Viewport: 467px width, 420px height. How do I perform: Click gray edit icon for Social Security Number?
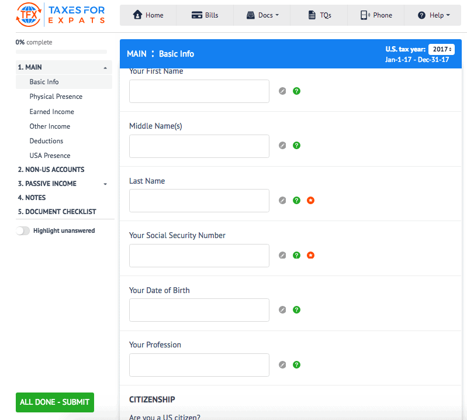point(282,255)
